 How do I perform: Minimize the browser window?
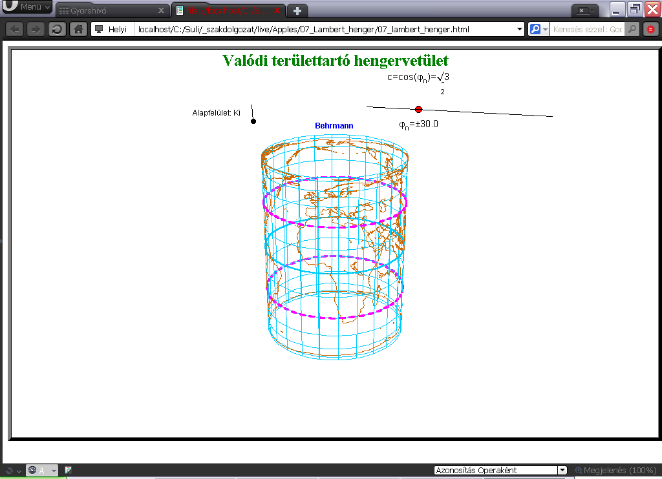[x=616, y=9]
